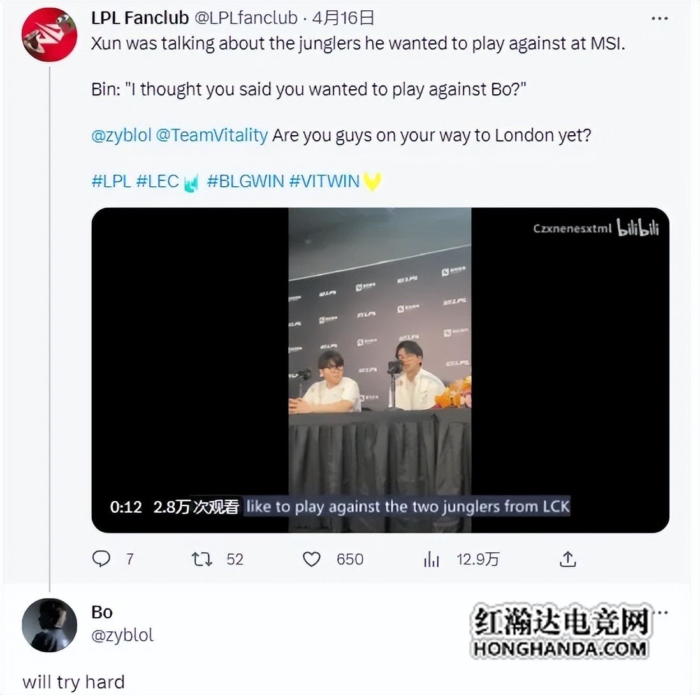Open view analytics bar chart icon
Image resolution: width=700 pixels, height=695 pixels.
pos(431,559)
